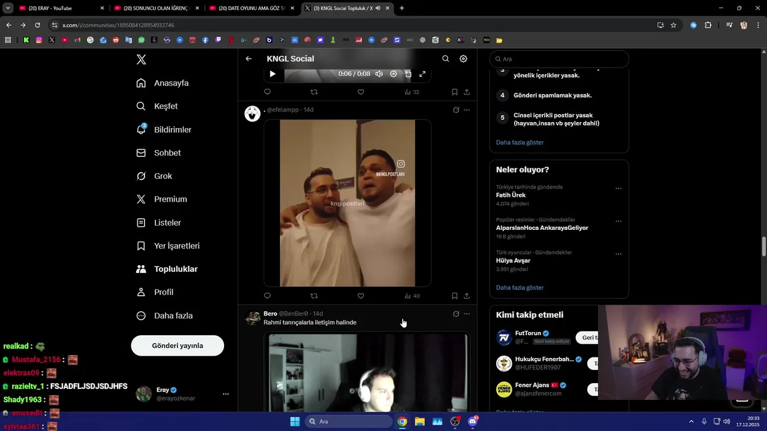Bookmark the post with 32 views
The height and width of the screenshot is (431, 767).
coord(454,92)
